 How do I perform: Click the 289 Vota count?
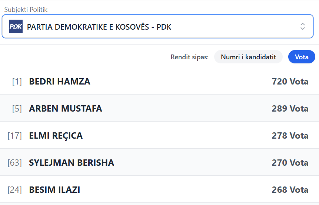[x=290, y=109]
